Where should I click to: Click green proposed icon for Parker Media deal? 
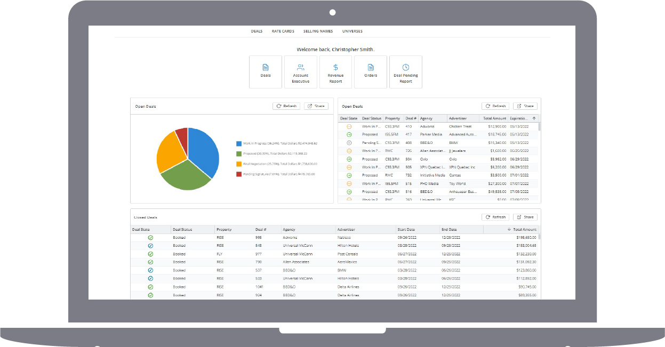(349, 135)
